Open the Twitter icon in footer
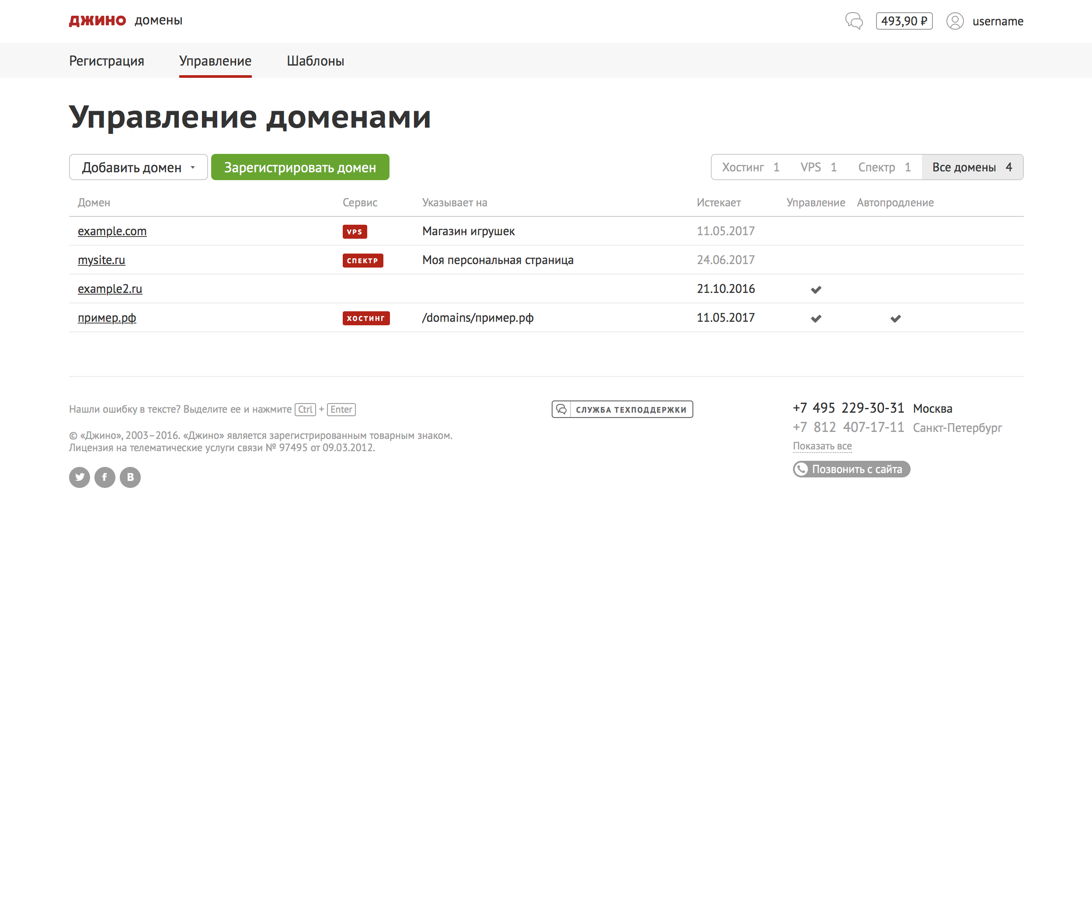 pos(79,477)
